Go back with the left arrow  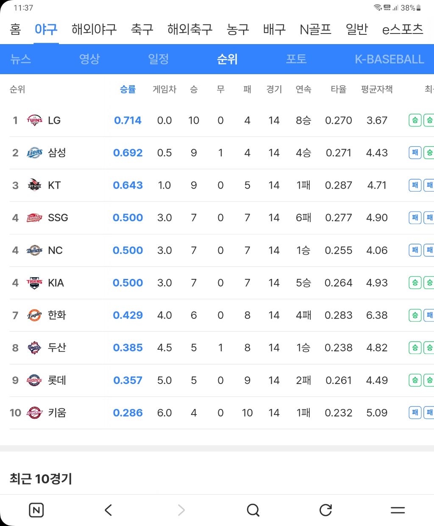(108, 510)
